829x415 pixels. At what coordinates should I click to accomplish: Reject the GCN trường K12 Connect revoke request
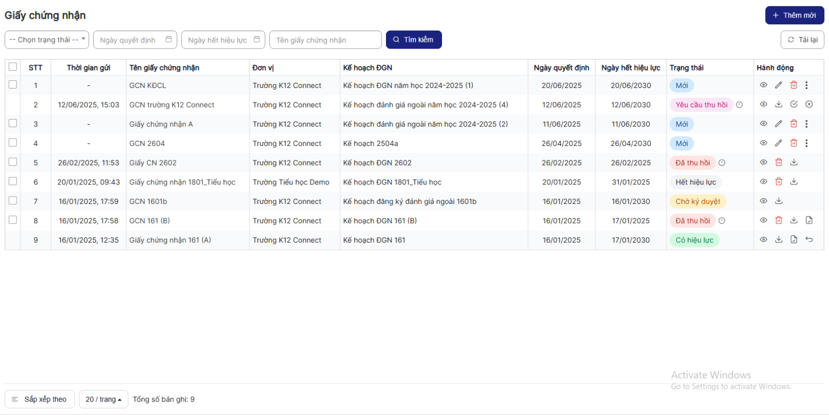click(x=809, y=105)
